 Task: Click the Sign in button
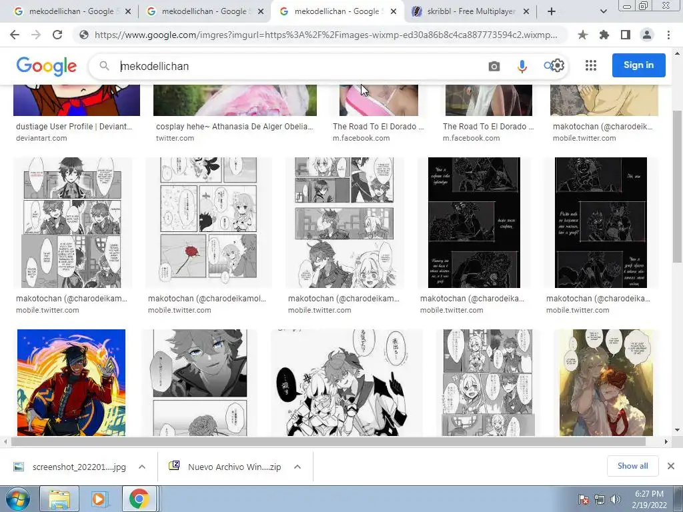coord(638,65)
